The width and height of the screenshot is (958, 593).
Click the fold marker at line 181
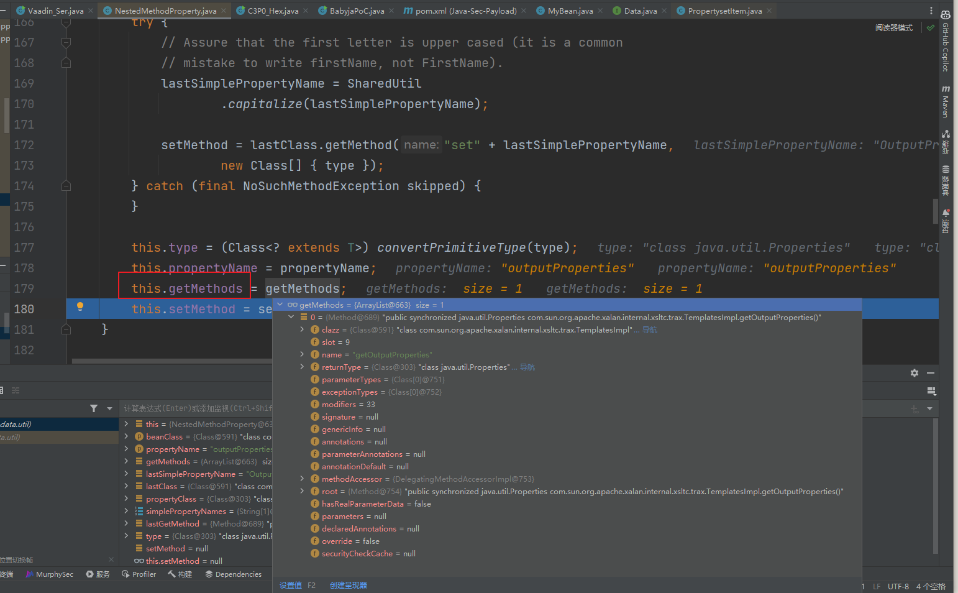click(66, 329)
